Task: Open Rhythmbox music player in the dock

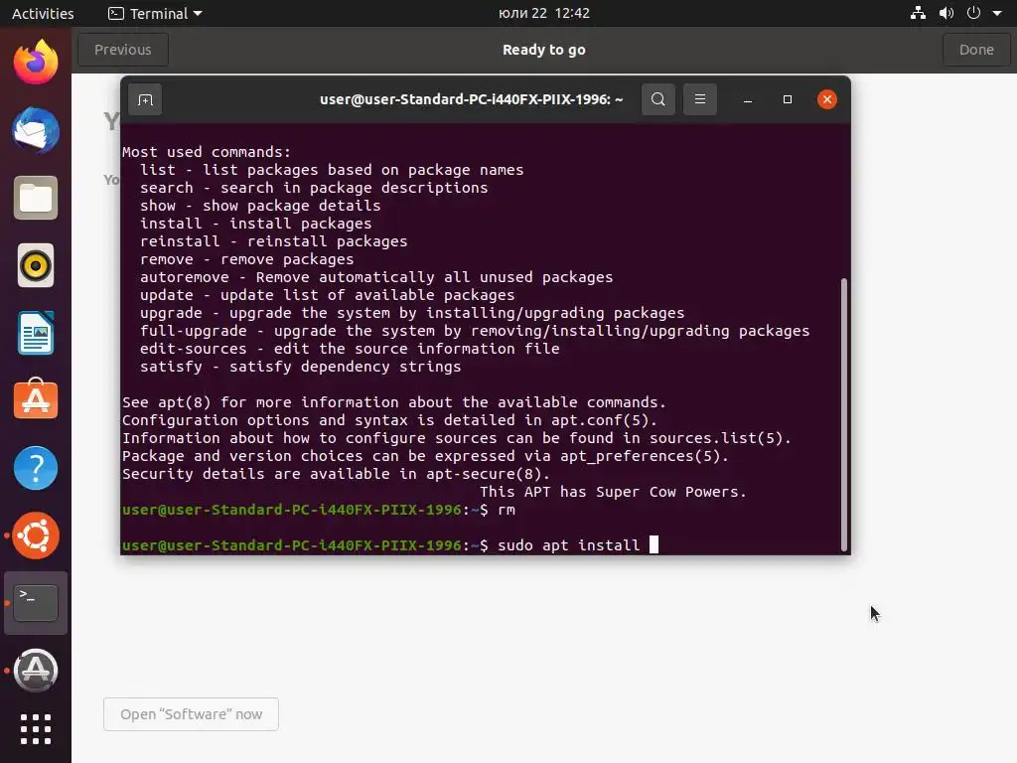Action: pyautogui.click(x=36, y=265)
